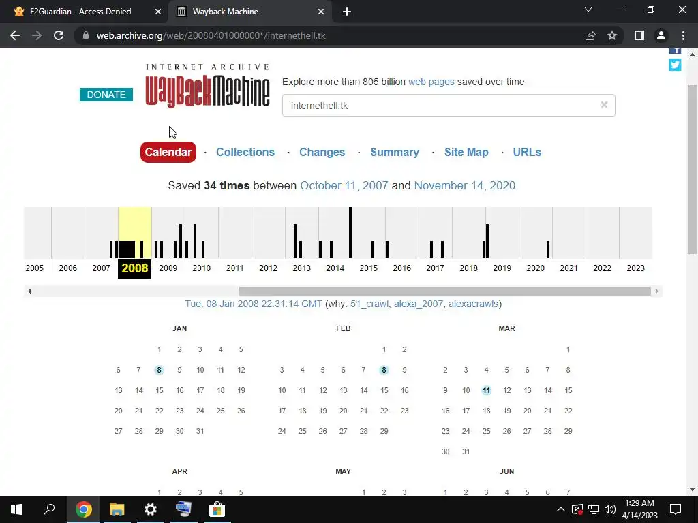Share on Twitter via bird icon
Image resolution: width=698 pixels, height=523 pixels.
click(x=675, y=65)
